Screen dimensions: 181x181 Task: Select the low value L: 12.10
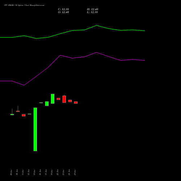coord(92,12)
